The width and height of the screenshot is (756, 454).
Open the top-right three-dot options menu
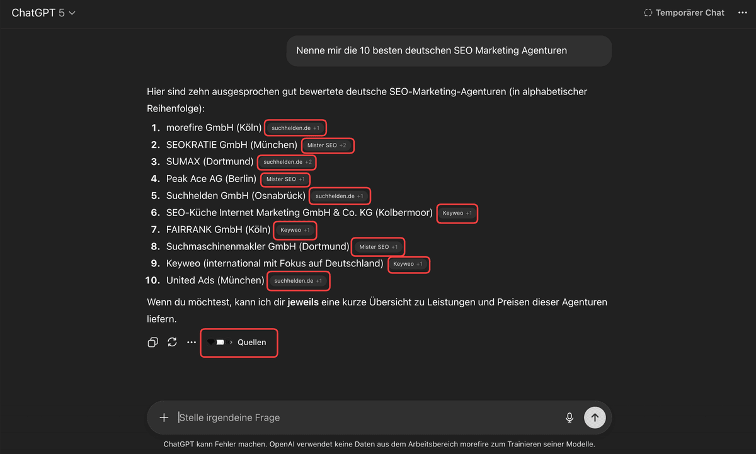click(x=742, y=13)
